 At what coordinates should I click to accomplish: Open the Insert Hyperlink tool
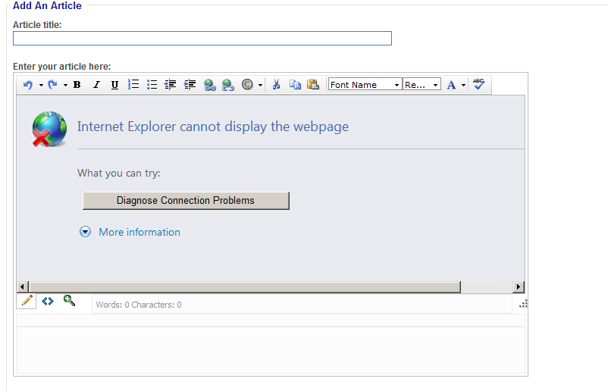210,85
